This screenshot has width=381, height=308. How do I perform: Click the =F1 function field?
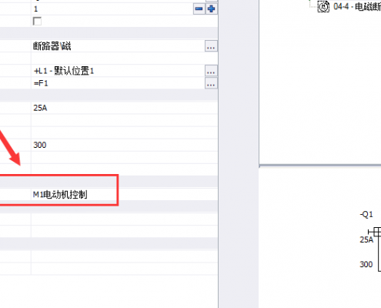point(118,83)
